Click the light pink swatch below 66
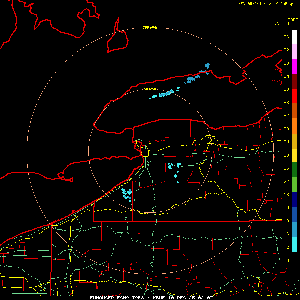Viewport: 300px width, 300px height. click(x=294, y=51)
